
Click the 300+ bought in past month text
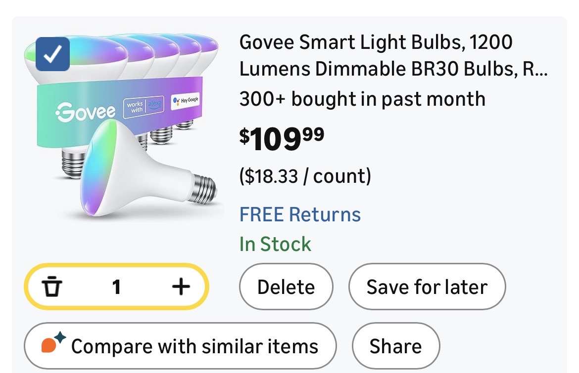(x=362, y=99)
